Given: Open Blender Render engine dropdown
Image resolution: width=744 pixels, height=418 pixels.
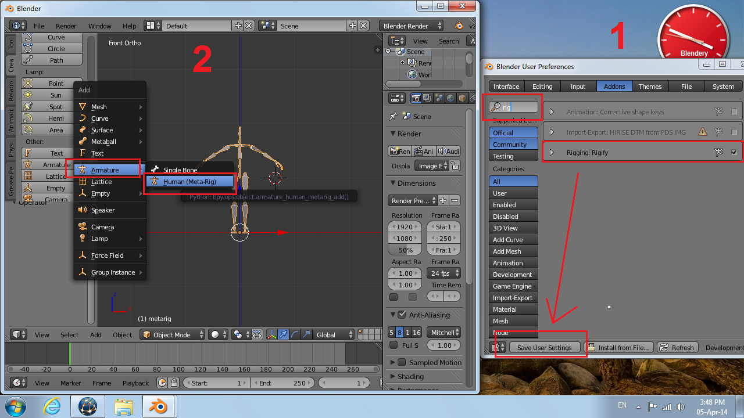Looking at the screenshot, I should point(411,26).
